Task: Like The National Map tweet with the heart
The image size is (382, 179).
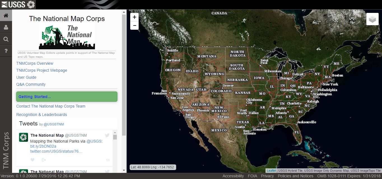Action: click(32, 160)
